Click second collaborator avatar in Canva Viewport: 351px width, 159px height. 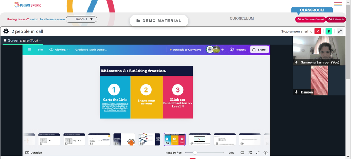click(217, 50)
